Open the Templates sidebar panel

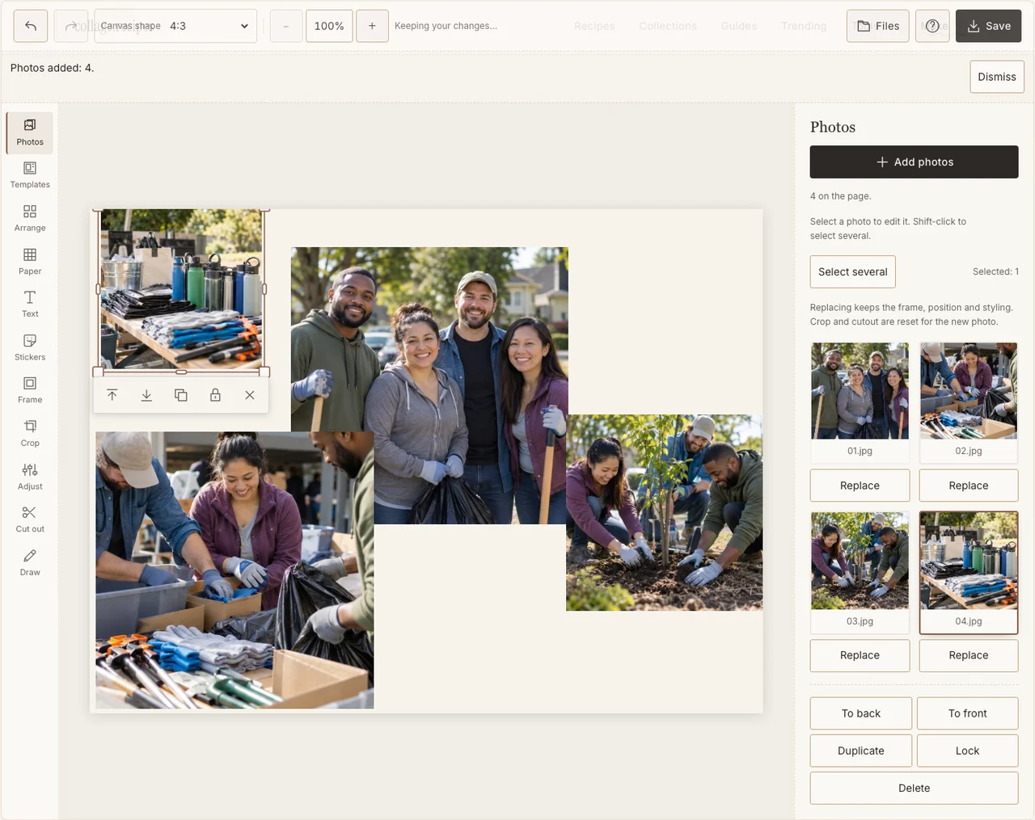point(30,175)
